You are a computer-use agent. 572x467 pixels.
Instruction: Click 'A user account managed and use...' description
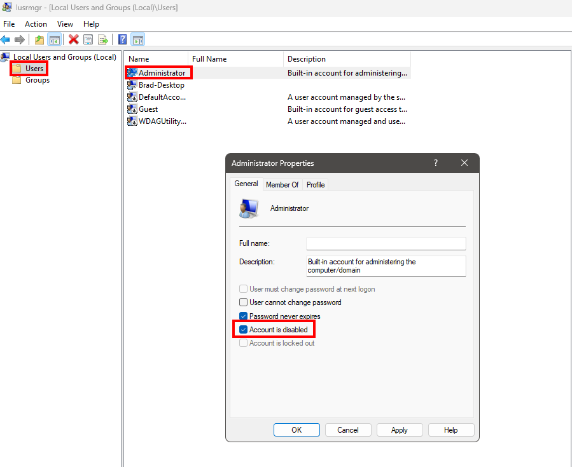346,121
